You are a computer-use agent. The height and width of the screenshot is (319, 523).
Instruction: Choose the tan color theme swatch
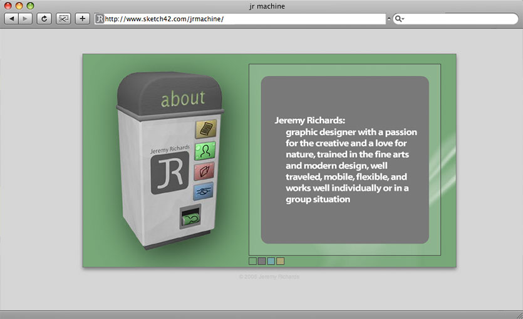point(281,261)
